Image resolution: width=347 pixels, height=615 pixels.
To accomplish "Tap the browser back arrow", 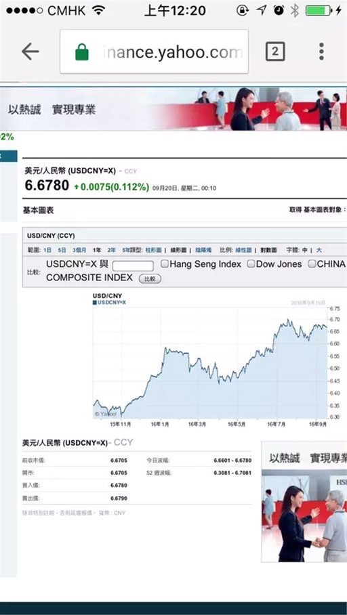I will tap(30, 51).
